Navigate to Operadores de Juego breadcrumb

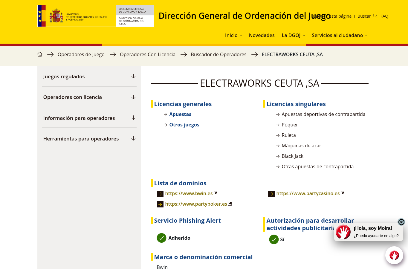[x=81, y=54]
